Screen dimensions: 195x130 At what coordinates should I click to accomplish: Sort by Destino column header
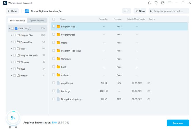[152, 19]
